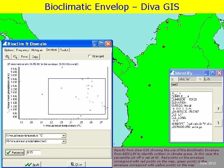
Task: Close the Identify window
Action: tap(219, 73)
